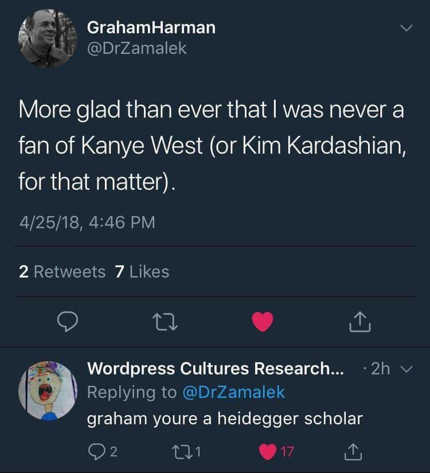Tap the 4/25/18, 4:46 PM timestamp
The image size is (430, 473).
point(87,222)
